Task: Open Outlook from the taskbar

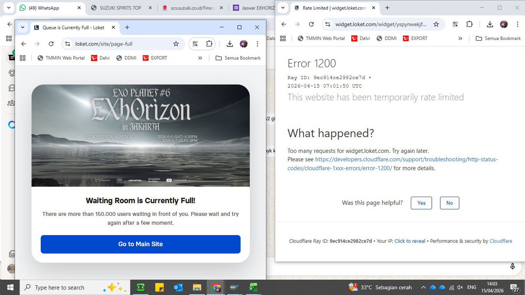Action: 178,288
